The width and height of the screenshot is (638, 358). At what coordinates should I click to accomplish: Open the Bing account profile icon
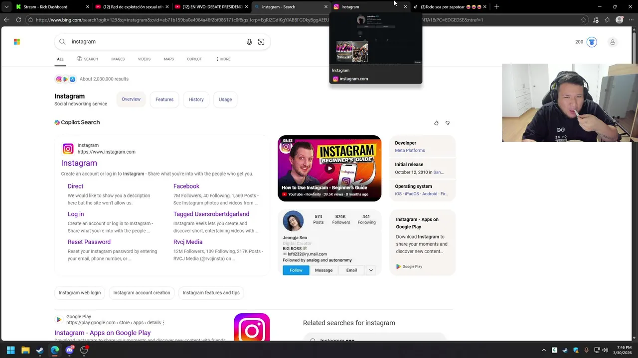click(x=613, y=42)
